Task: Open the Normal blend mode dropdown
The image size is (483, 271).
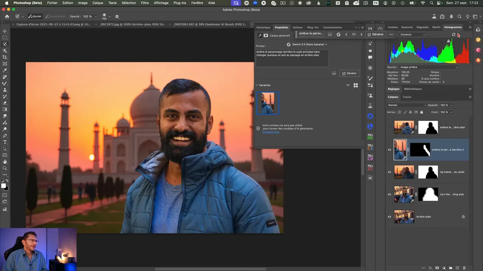Action: [407, 105]
